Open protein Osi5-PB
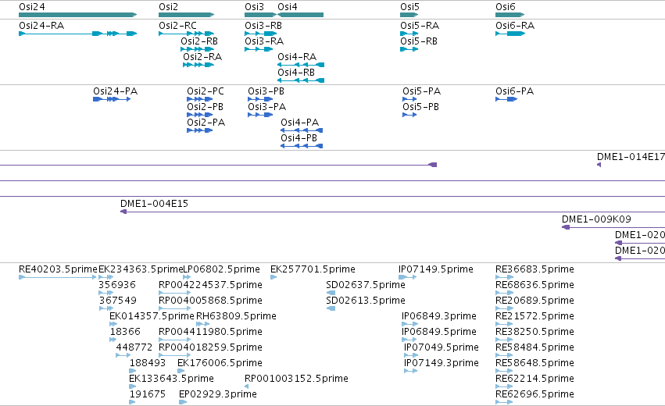665x406 pixels. click(409, 115)
